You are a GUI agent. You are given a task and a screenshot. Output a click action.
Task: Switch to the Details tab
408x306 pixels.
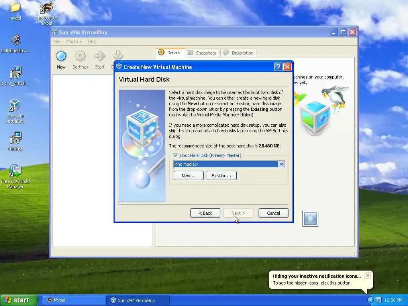171,53
